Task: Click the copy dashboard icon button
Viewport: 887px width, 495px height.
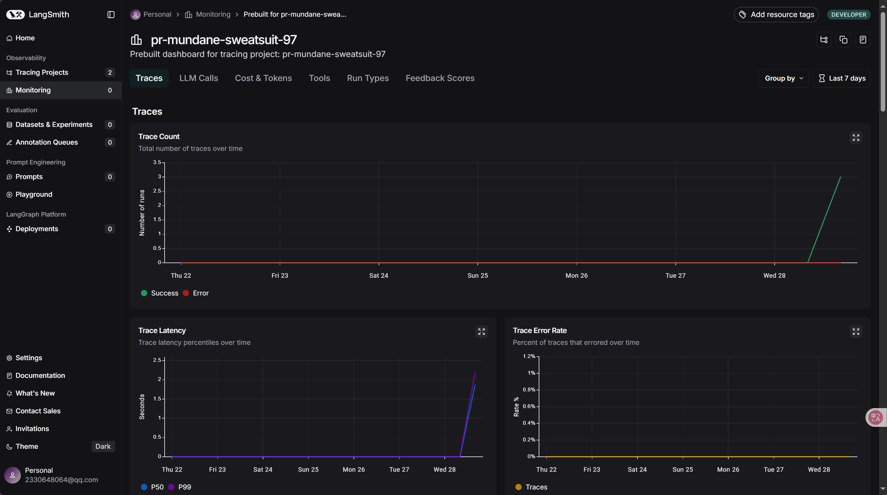Action: pyautogui.click(x=843, y=40)
